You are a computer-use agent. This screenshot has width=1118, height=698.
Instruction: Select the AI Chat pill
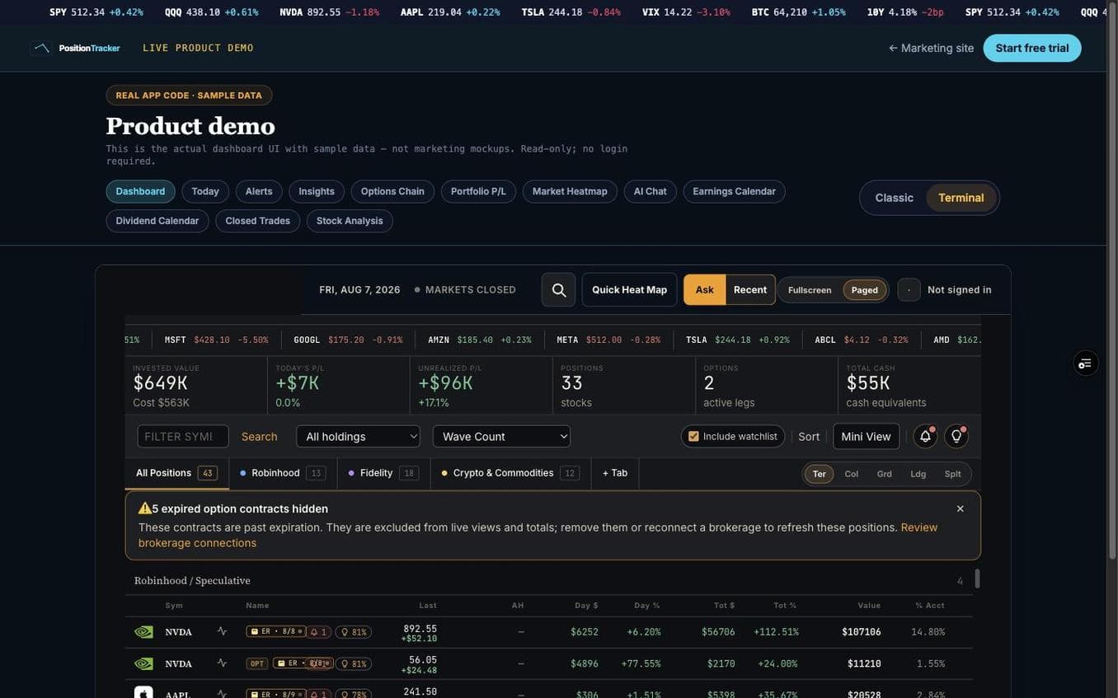point(651,191)
